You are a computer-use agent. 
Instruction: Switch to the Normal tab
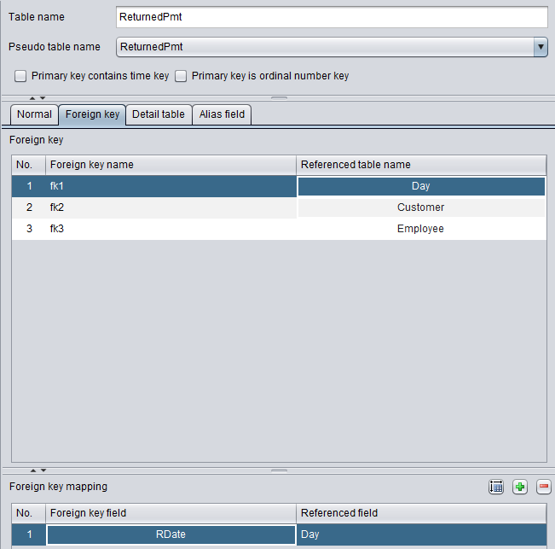(x=34, y=114)
